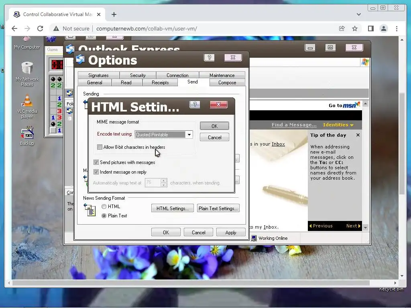Click Apply in the Options dialog
This screenshot has height=308, width=411.
(231, 232)
